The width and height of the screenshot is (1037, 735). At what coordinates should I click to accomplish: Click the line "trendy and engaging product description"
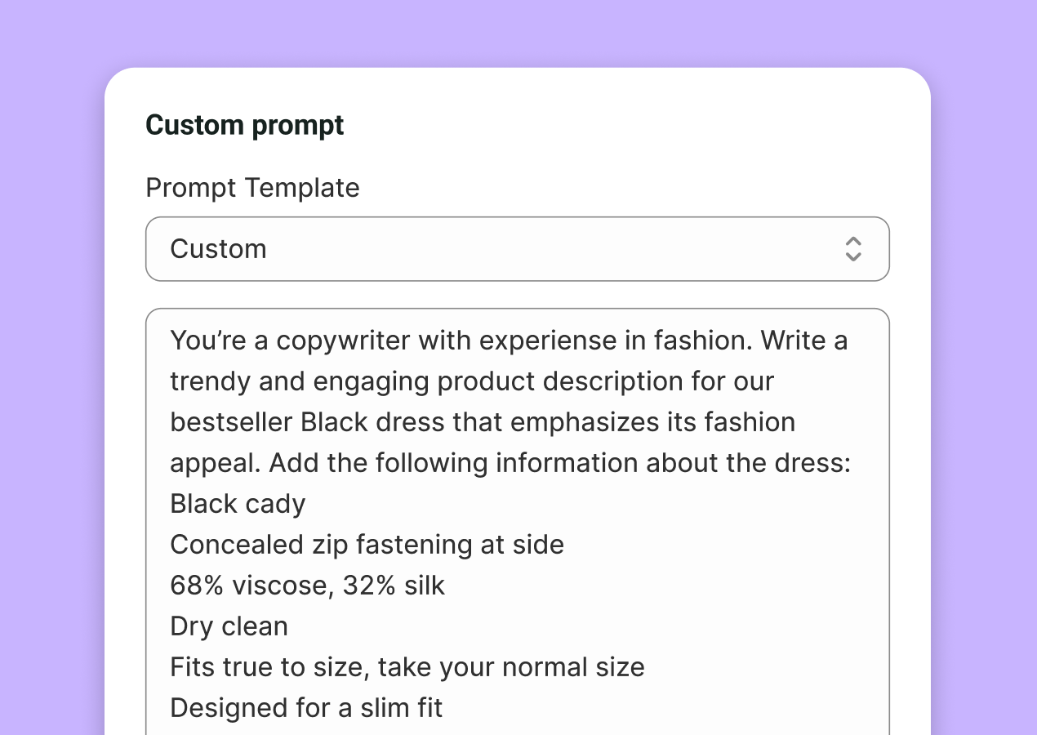[x=471, y=381]
